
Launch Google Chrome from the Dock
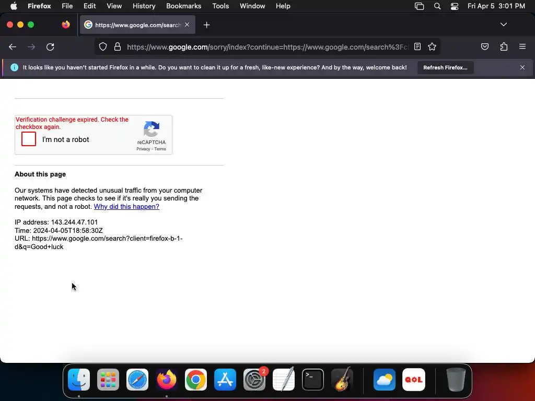[x=196, y=380]
